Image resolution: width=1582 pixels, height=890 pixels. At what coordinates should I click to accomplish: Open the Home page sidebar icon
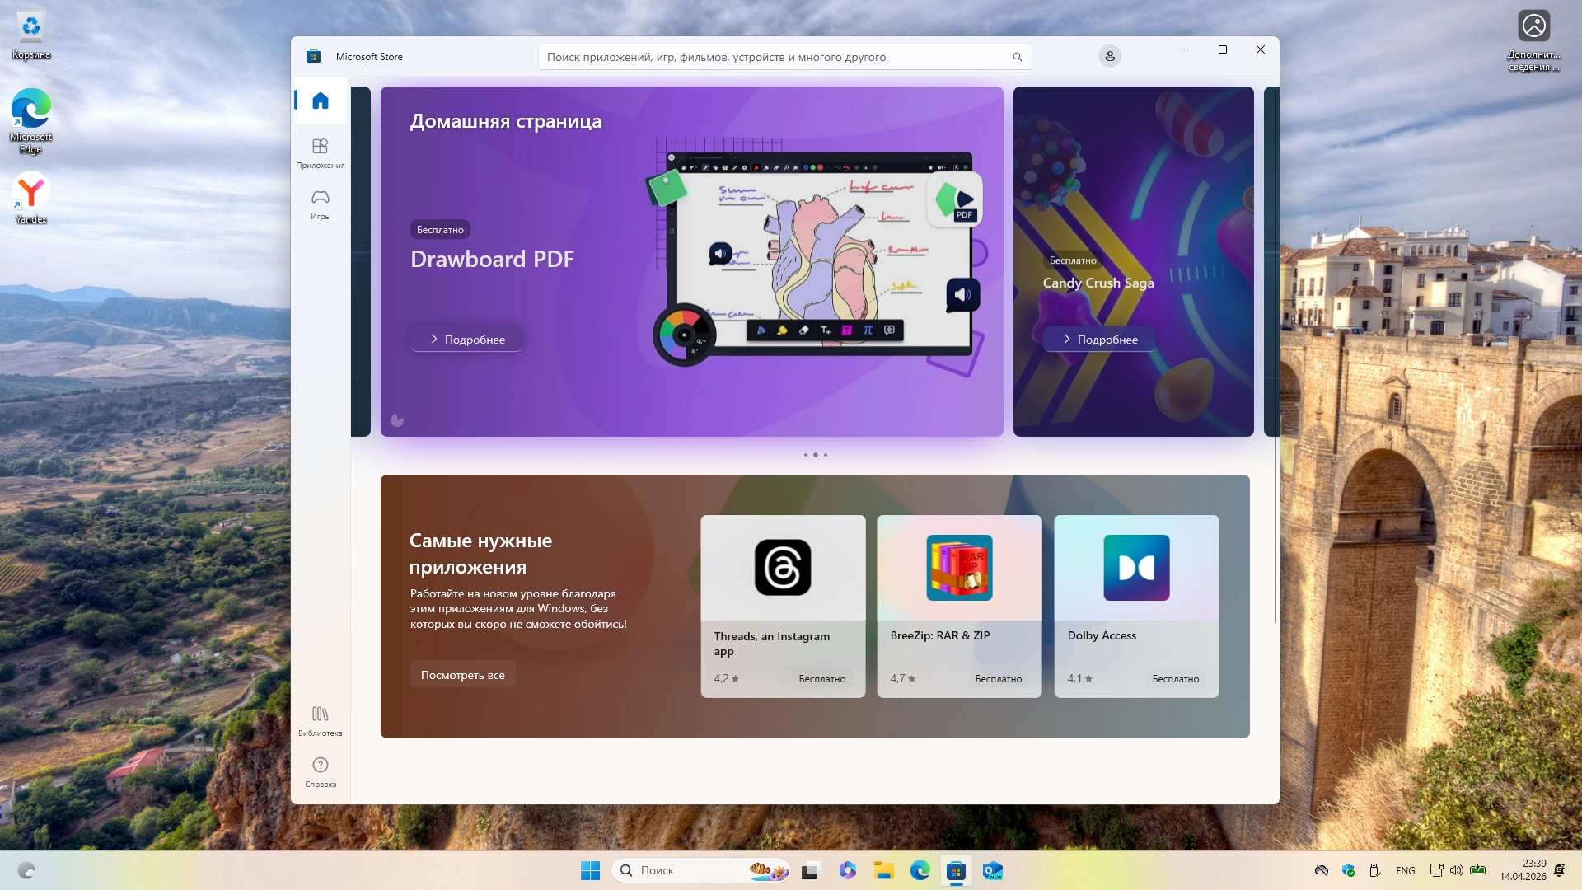[x=321, y=101]
